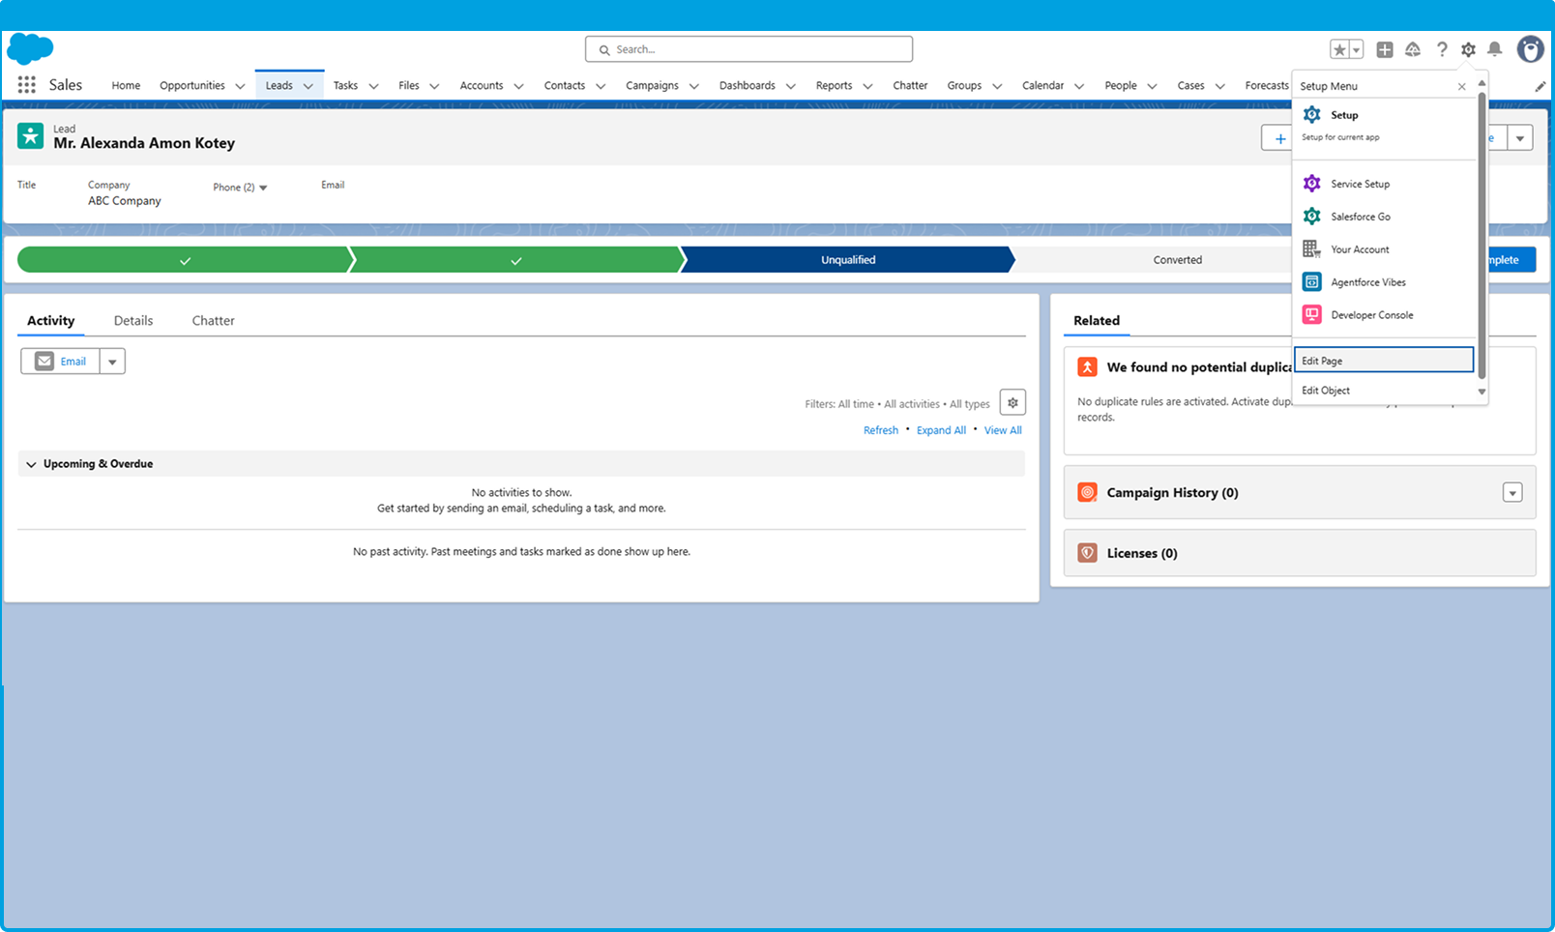Click the Refresh link
Viewport: 1555px width, 932px height.
pos(880,430)
